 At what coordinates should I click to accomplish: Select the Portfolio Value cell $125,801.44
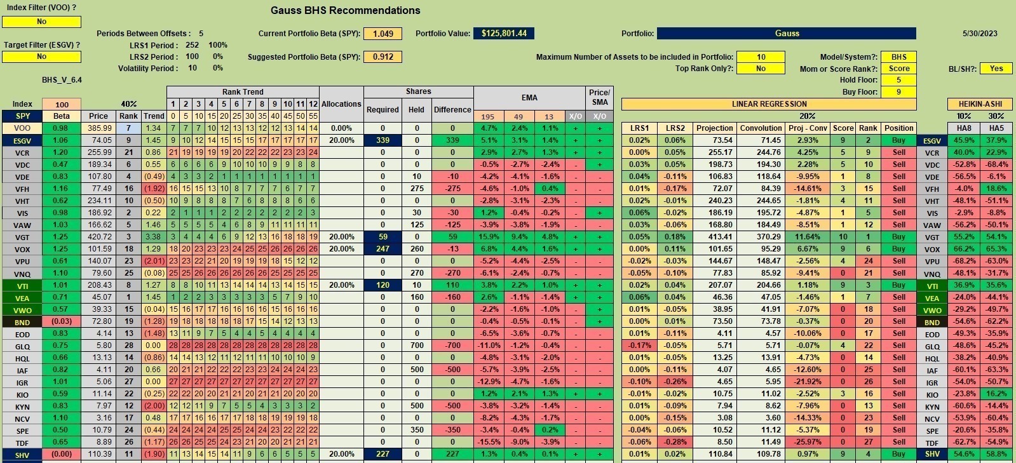point(504,34)
